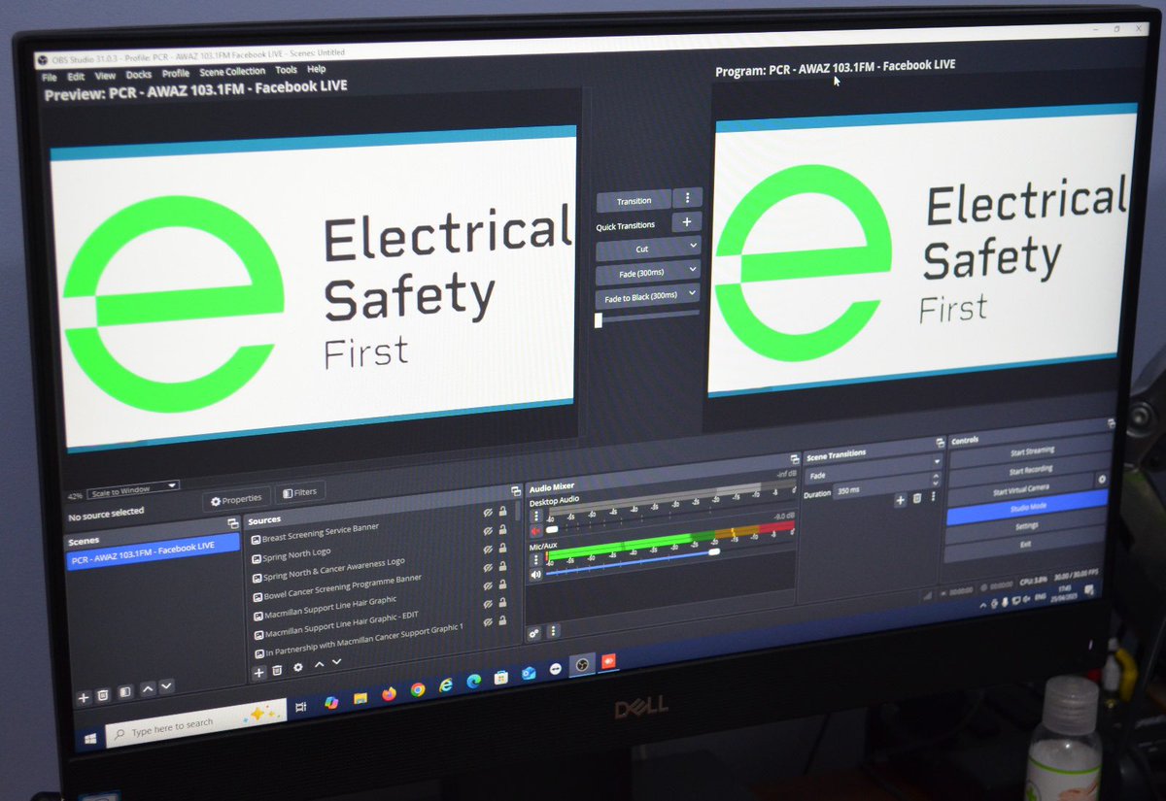Open the Scale to Window preview dropdown

[134, 488]
